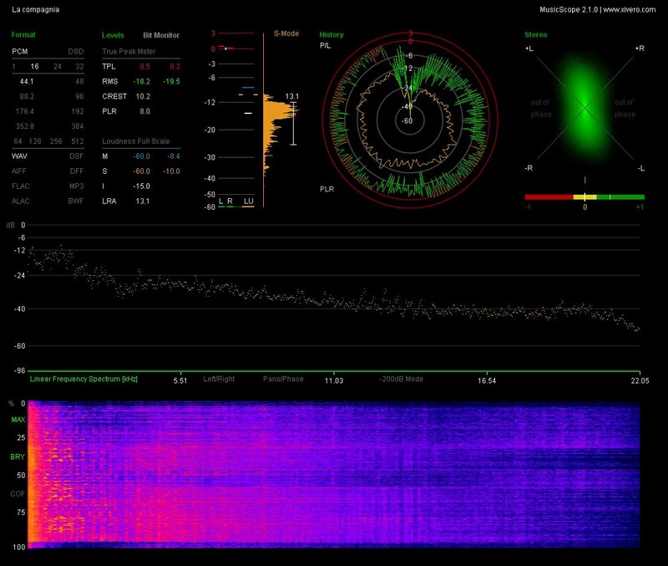
Task: Select the DSD format label
Action: coord(76,51)
